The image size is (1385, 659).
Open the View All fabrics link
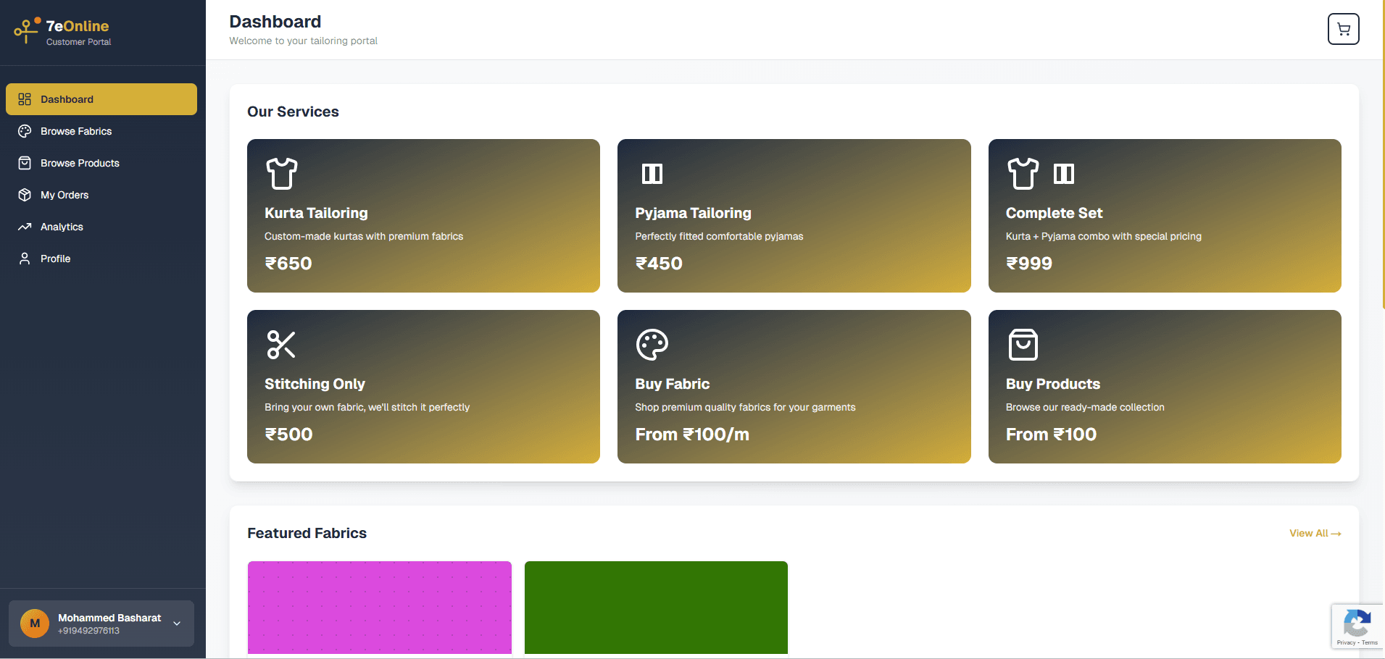pyautogui.click(x=1315, y=533)
